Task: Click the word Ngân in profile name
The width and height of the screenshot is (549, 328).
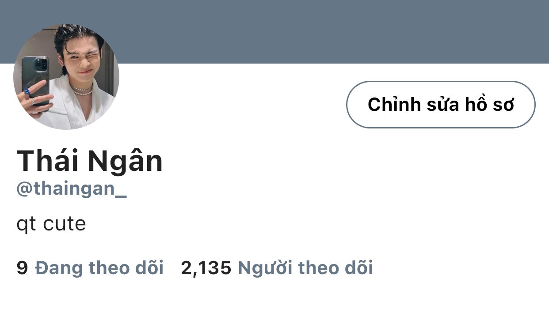Action: click(x=126, y=161)
